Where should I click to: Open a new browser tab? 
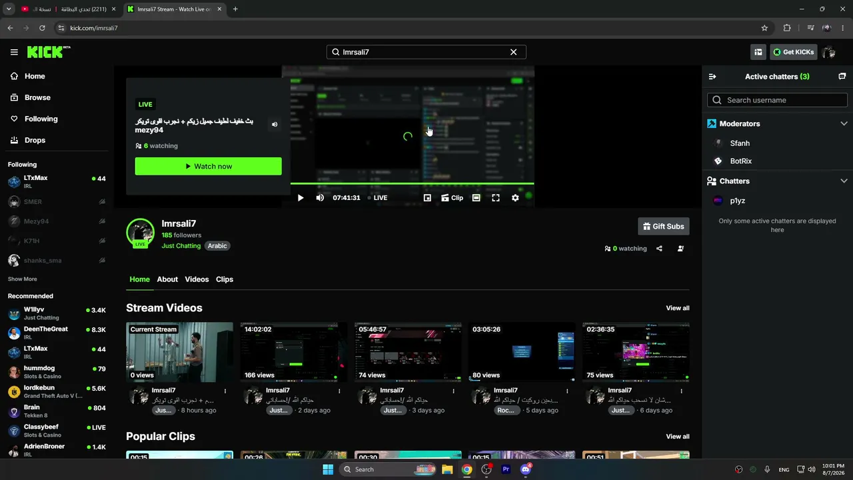point(235,9)
